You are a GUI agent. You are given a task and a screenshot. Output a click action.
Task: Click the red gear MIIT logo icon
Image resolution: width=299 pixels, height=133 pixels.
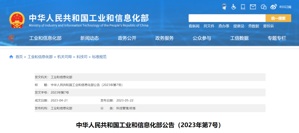coord(12,38)
